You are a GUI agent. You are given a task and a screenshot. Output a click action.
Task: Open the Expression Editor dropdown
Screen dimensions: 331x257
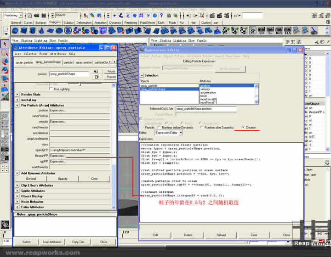click(x=168, y=133)
